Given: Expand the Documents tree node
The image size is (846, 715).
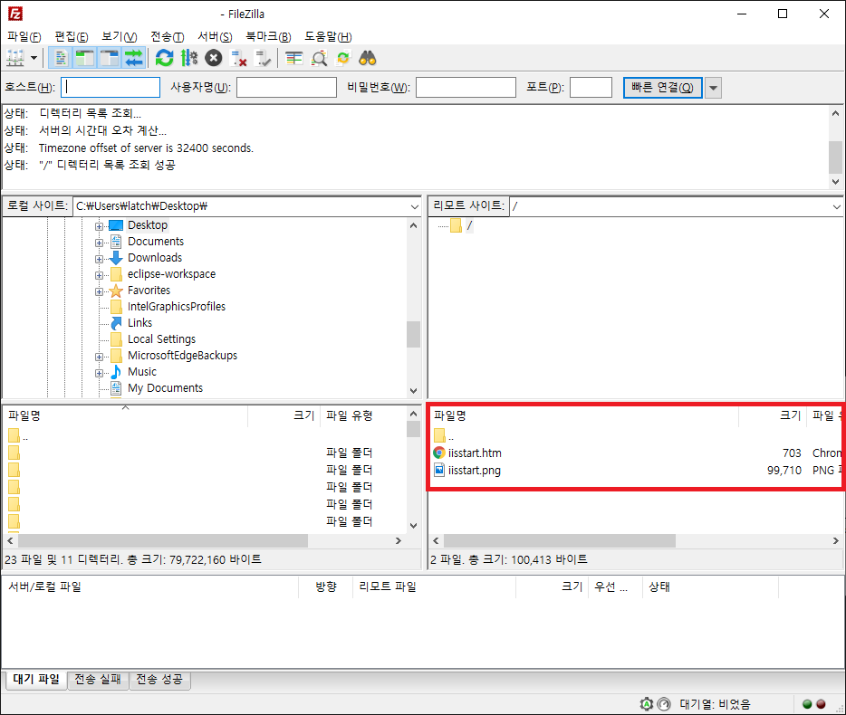Looking at the screenshot, I should [99, 243].
